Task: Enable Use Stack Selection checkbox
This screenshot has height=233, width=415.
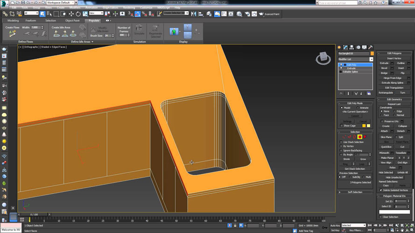Action: coord(341,142)
